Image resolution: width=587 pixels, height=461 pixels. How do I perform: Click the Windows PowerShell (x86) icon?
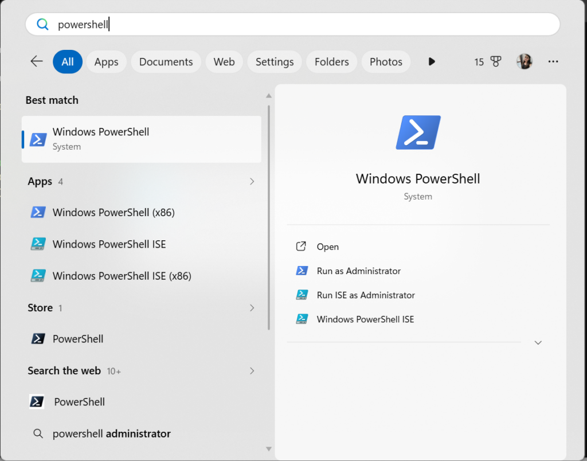(x=38, y=212)
